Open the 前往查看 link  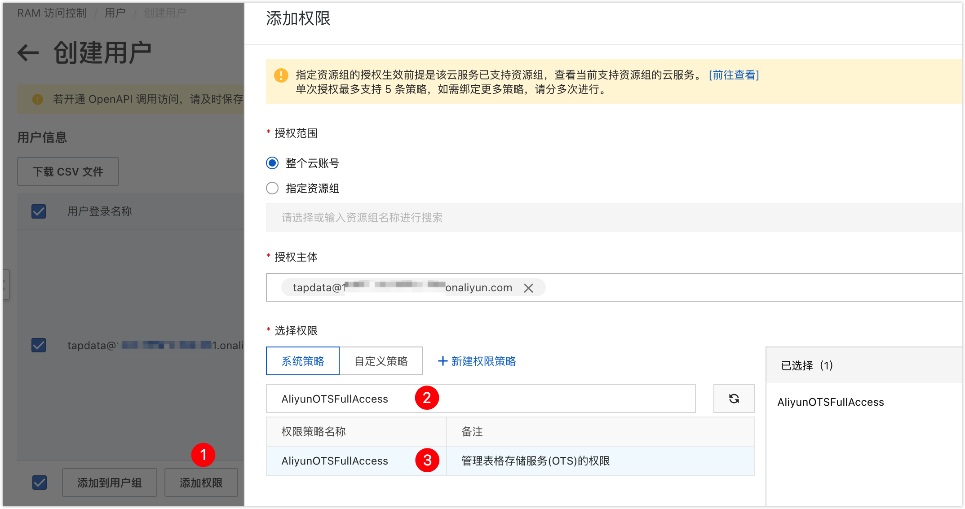[x=733, y=75]
